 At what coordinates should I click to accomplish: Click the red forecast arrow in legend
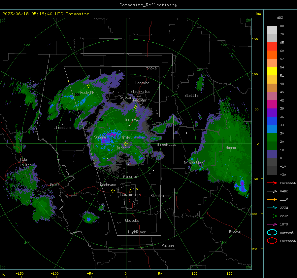coord(272,183)
